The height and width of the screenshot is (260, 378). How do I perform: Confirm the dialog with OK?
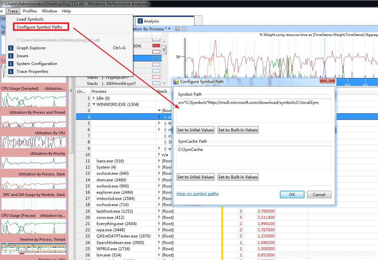[292, 195]
